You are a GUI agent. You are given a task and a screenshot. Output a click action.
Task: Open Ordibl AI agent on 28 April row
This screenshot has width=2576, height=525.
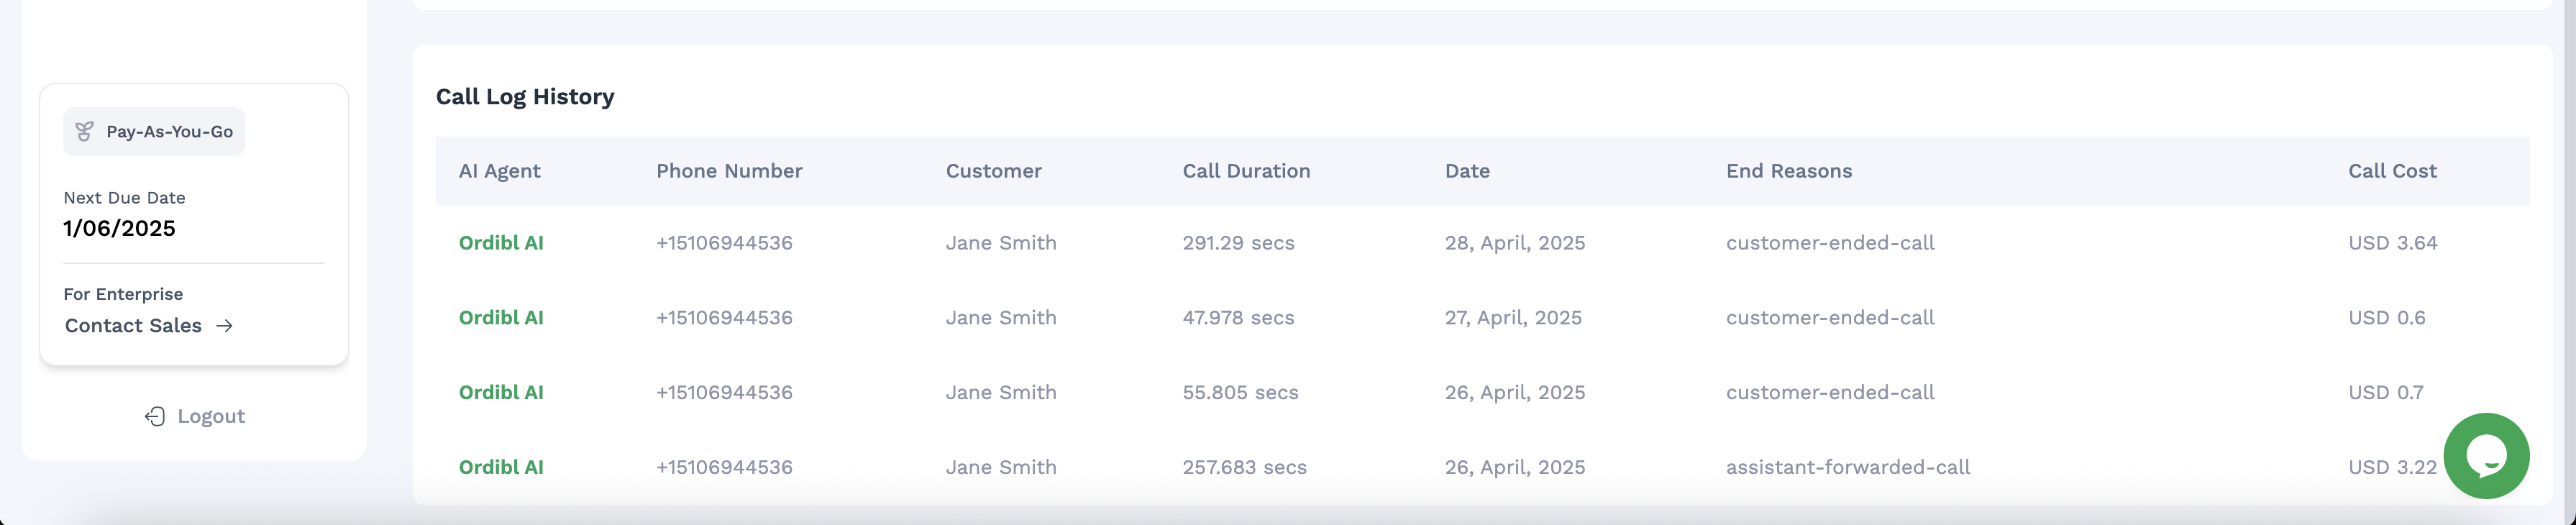(x=501, y=243)
